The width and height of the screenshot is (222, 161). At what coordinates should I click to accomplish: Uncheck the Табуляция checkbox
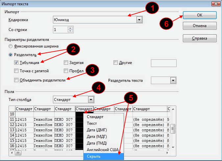point(16,62)
